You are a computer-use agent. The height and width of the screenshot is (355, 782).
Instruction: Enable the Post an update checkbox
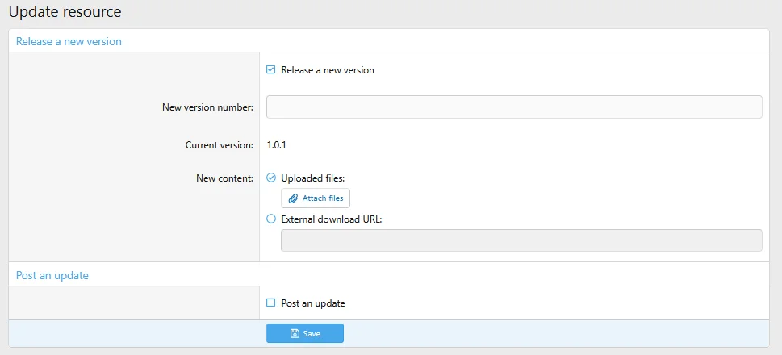(x=271, y=303)
